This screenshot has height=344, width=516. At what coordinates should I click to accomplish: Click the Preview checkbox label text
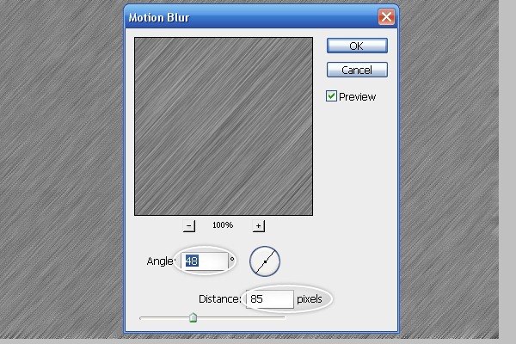click(x=358, y=97)
